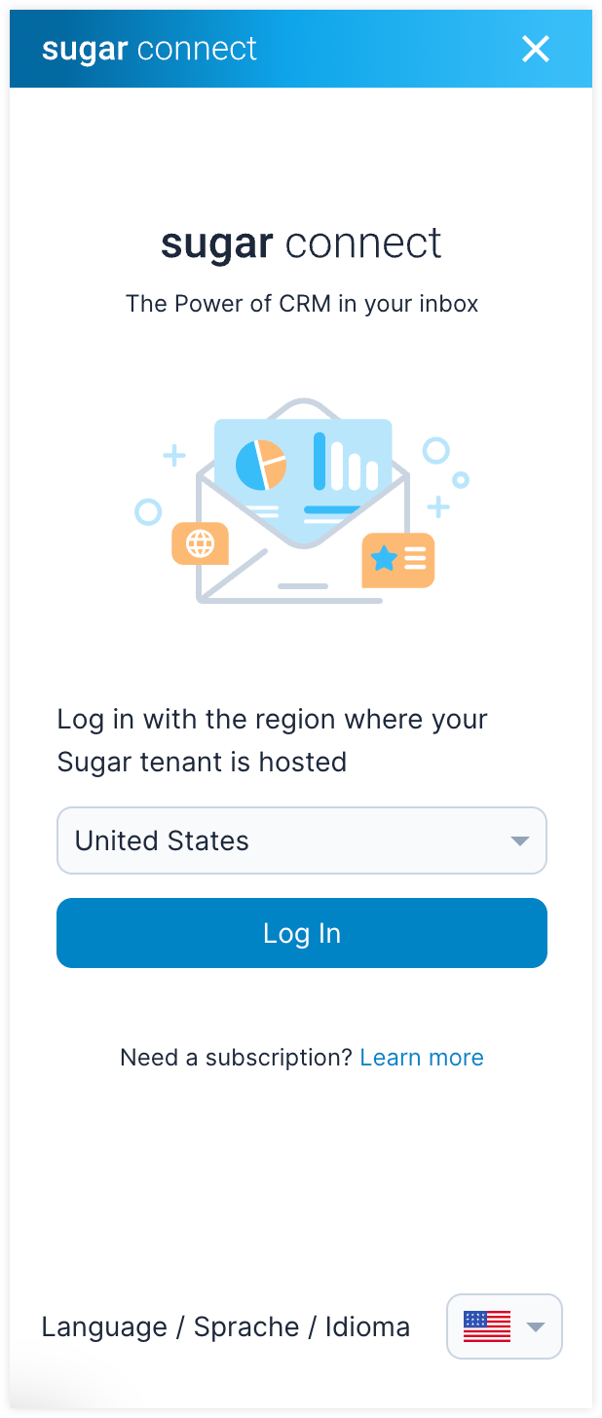Click the large sugar connect logo
The image size is (602, 1418).
pyautogui.click(x=301, y=243)
